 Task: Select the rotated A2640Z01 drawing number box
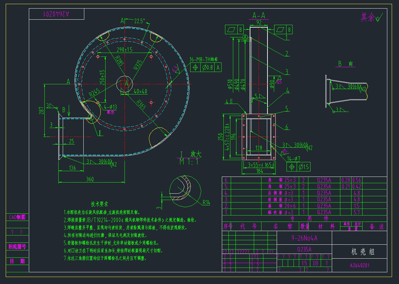pyautogui.click(x=56, y=14)
